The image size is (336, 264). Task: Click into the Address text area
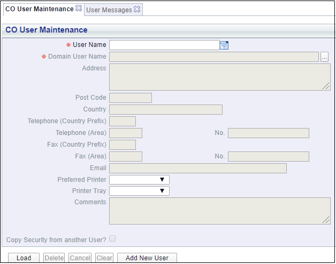click(x=220, y=77)
